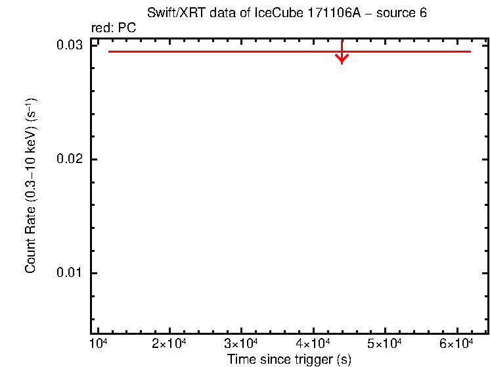
Task: Click the 3×10⁴ x-axis tick label
Action: [x=240, y=343]
